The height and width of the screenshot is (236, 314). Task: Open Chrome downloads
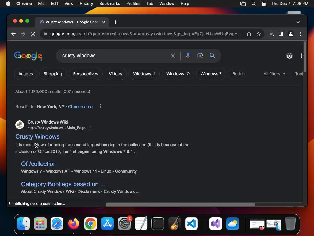click(x=271, y=34)
